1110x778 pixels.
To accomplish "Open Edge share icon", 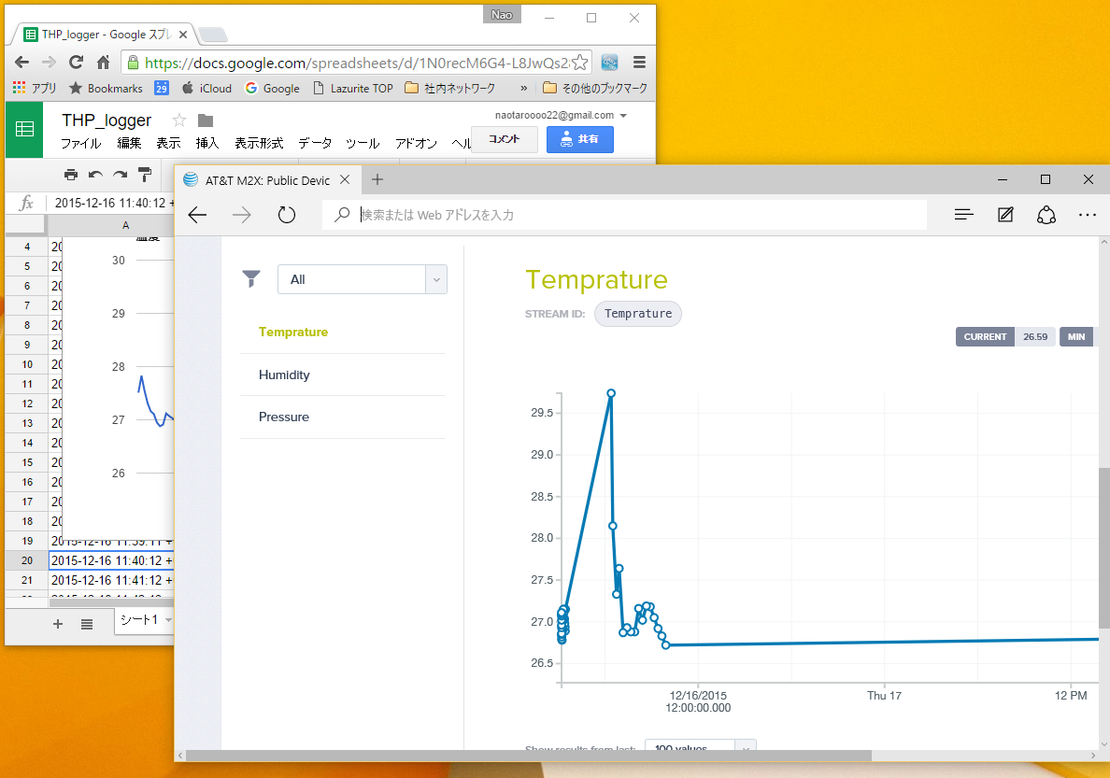I will [1046, 215].
